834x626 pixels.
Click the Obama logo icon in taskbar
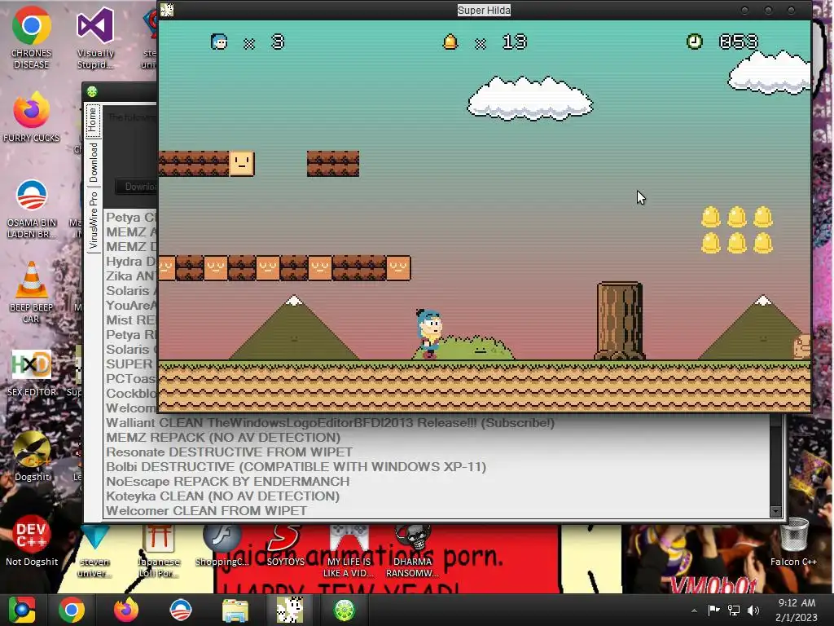click(180, 610)
